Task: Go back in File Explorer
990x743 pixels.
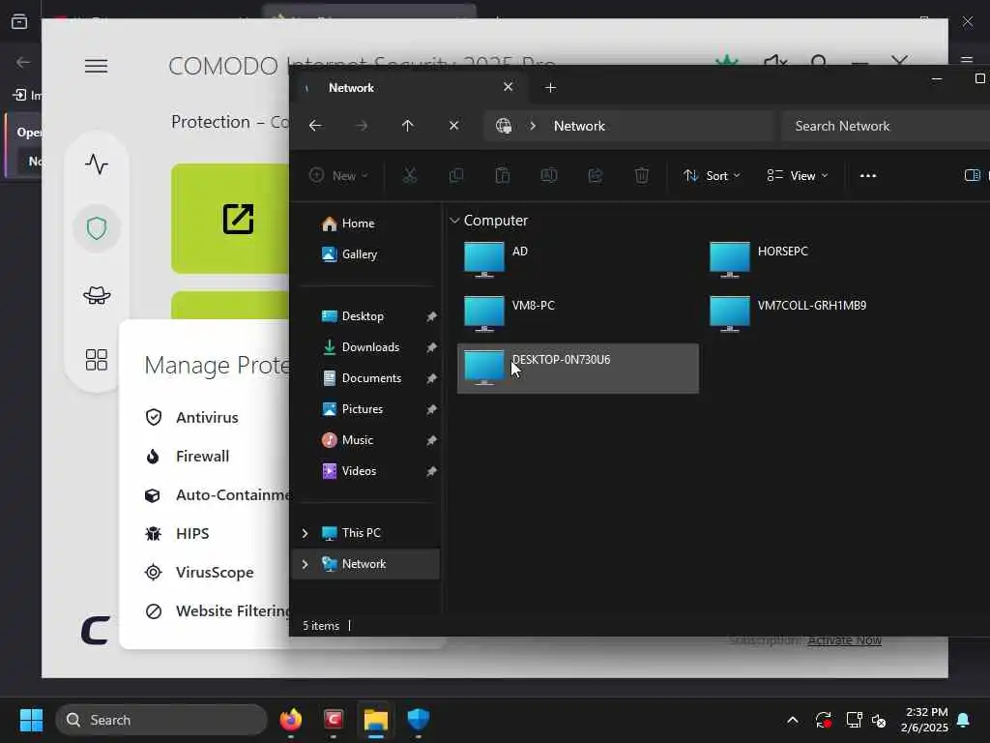Action: tap(316, 126)
